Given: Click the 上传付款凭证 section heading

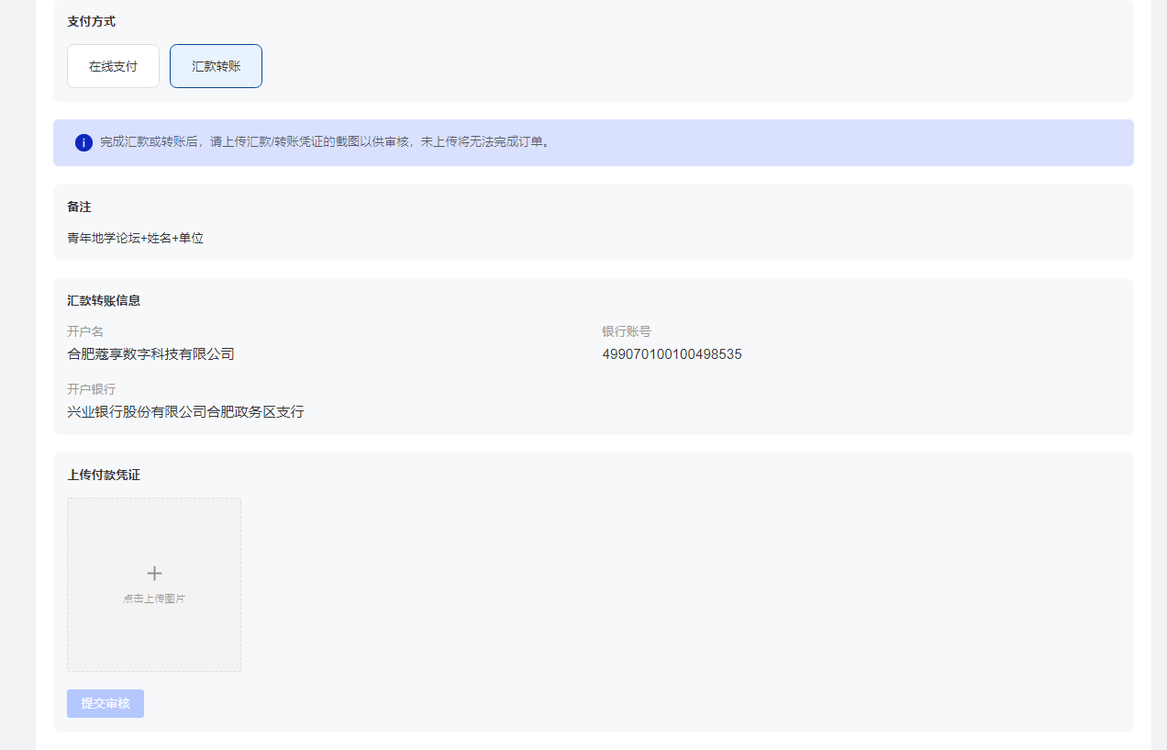Looking at the screenshot, I should tap(104, 476).
